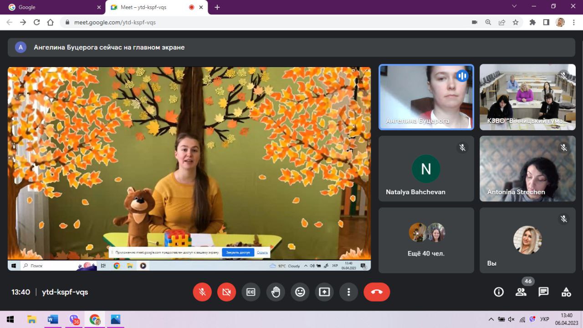Open more options three-dot menu
The width and height of the screenshot is (583, 328).
tap(348, 292)
